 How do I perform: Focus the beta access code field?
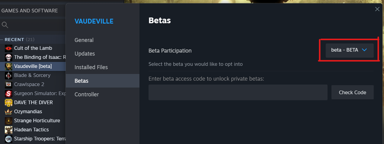(x=238, y=92)
